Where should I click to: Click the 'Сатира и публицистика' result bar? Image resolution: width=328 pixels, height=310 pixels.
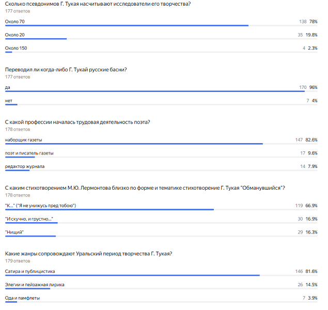(x=132, y=275)
